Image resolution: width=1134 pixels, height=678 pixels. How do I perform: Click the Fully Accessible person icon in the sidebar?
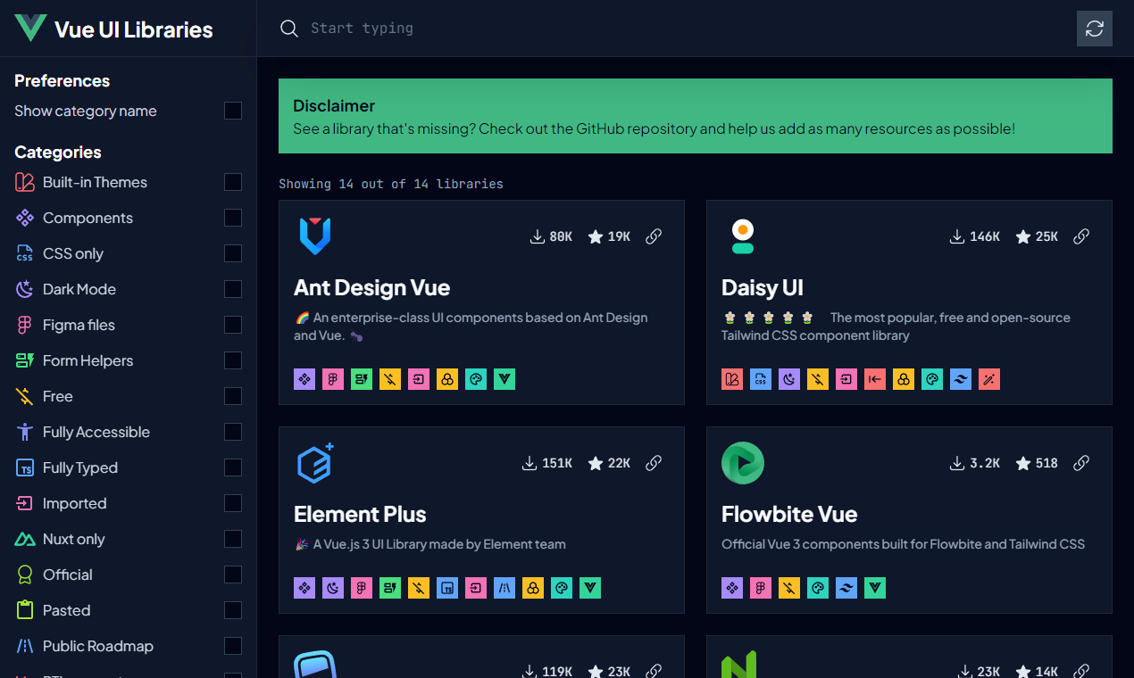pos(25,432)
